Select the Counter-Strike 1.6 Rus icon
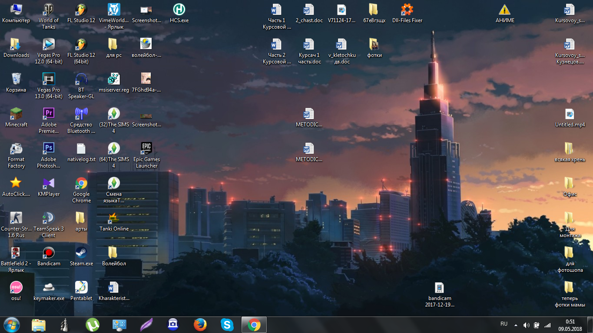The width and height of the screenshot is (593, 333). tap(16, 224)
